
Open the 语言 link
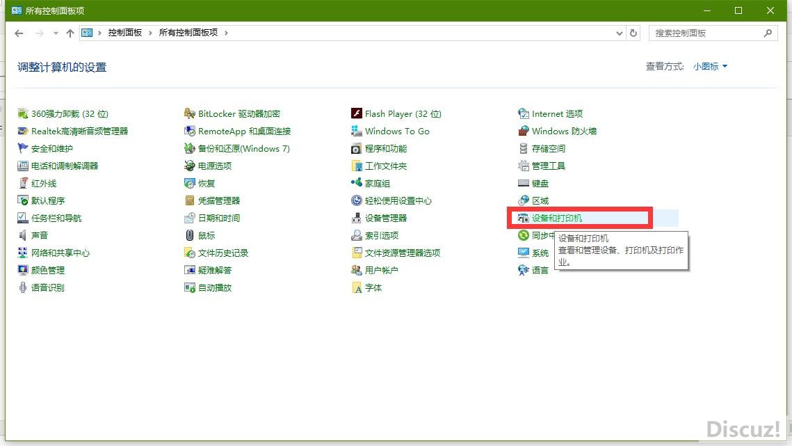pos(540,270)
